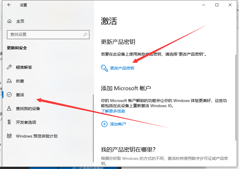239x169 pixels.
Task: Click the plus circle icon for 添加帐户
Action: tap(104, 124)
